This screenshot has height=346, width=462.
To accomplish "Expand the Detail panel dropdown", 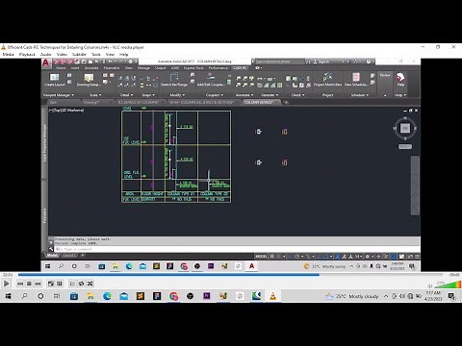I will click(127, 95).
